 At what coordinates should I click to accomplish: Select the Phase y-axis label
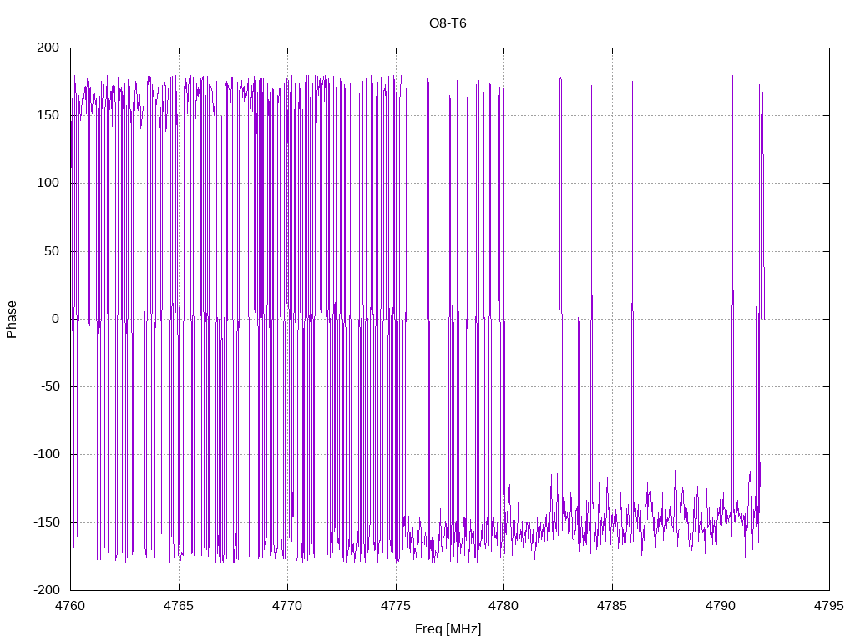12,320
